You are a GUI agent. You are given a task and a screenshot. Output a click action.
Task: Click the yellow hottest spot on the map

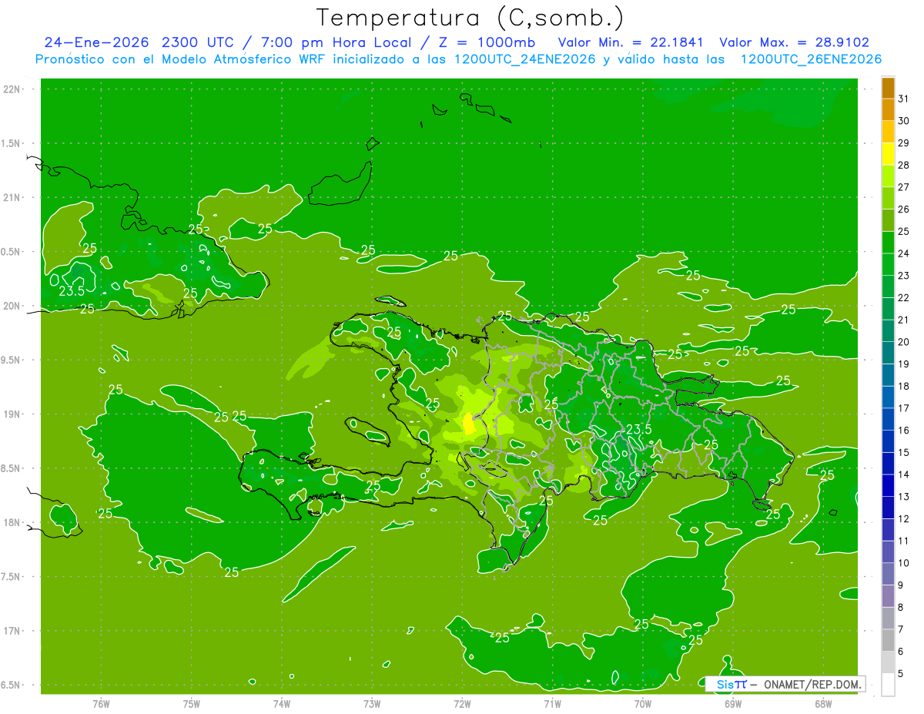coord(467,424)
